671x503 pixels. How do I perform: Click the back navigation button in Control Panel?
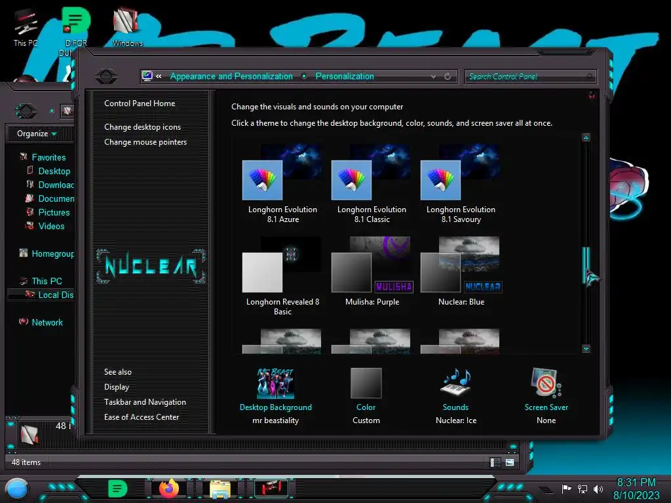[106, 77]
